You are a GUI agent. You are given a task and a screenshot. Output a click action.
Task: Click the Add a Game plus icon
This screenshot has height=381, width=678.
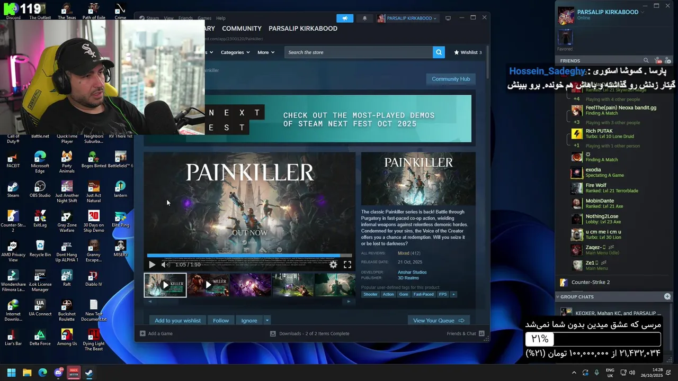click(142, 333)
